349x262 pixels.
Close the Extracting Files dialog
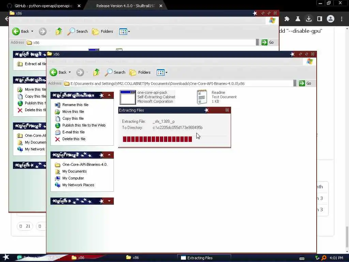click(227, 110)
